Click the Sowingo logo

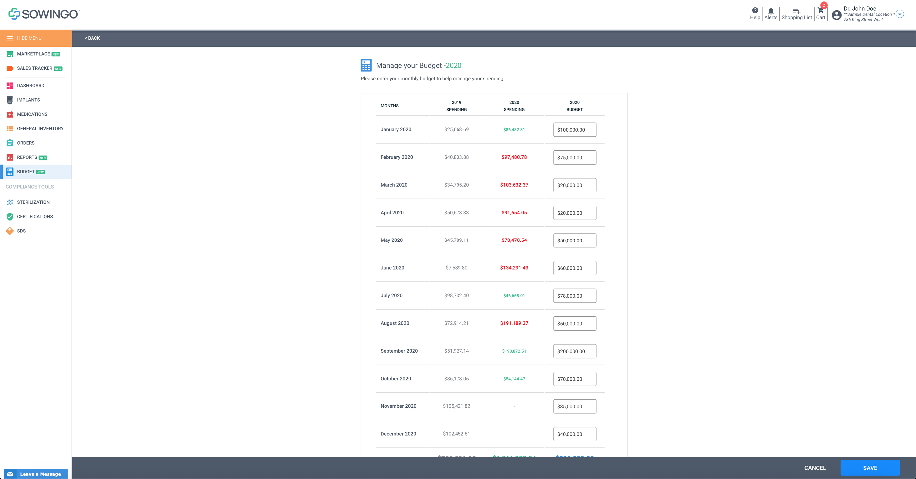[44, 14]
